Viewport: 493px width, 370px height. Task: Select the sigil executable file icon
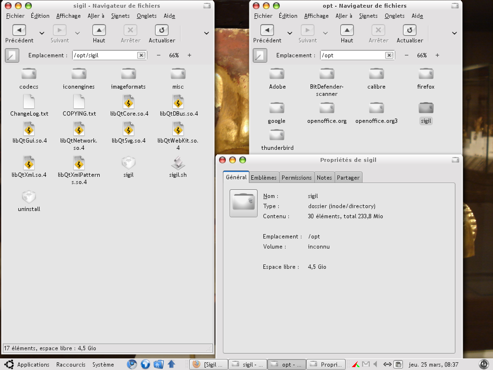click(x=129, y=163)
